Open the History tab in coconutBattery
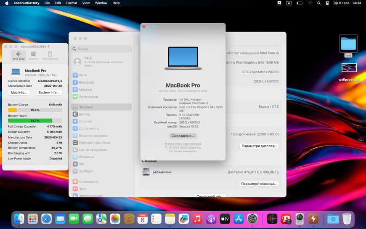This screenshot has height=229, width=366. tap(33, 56)
